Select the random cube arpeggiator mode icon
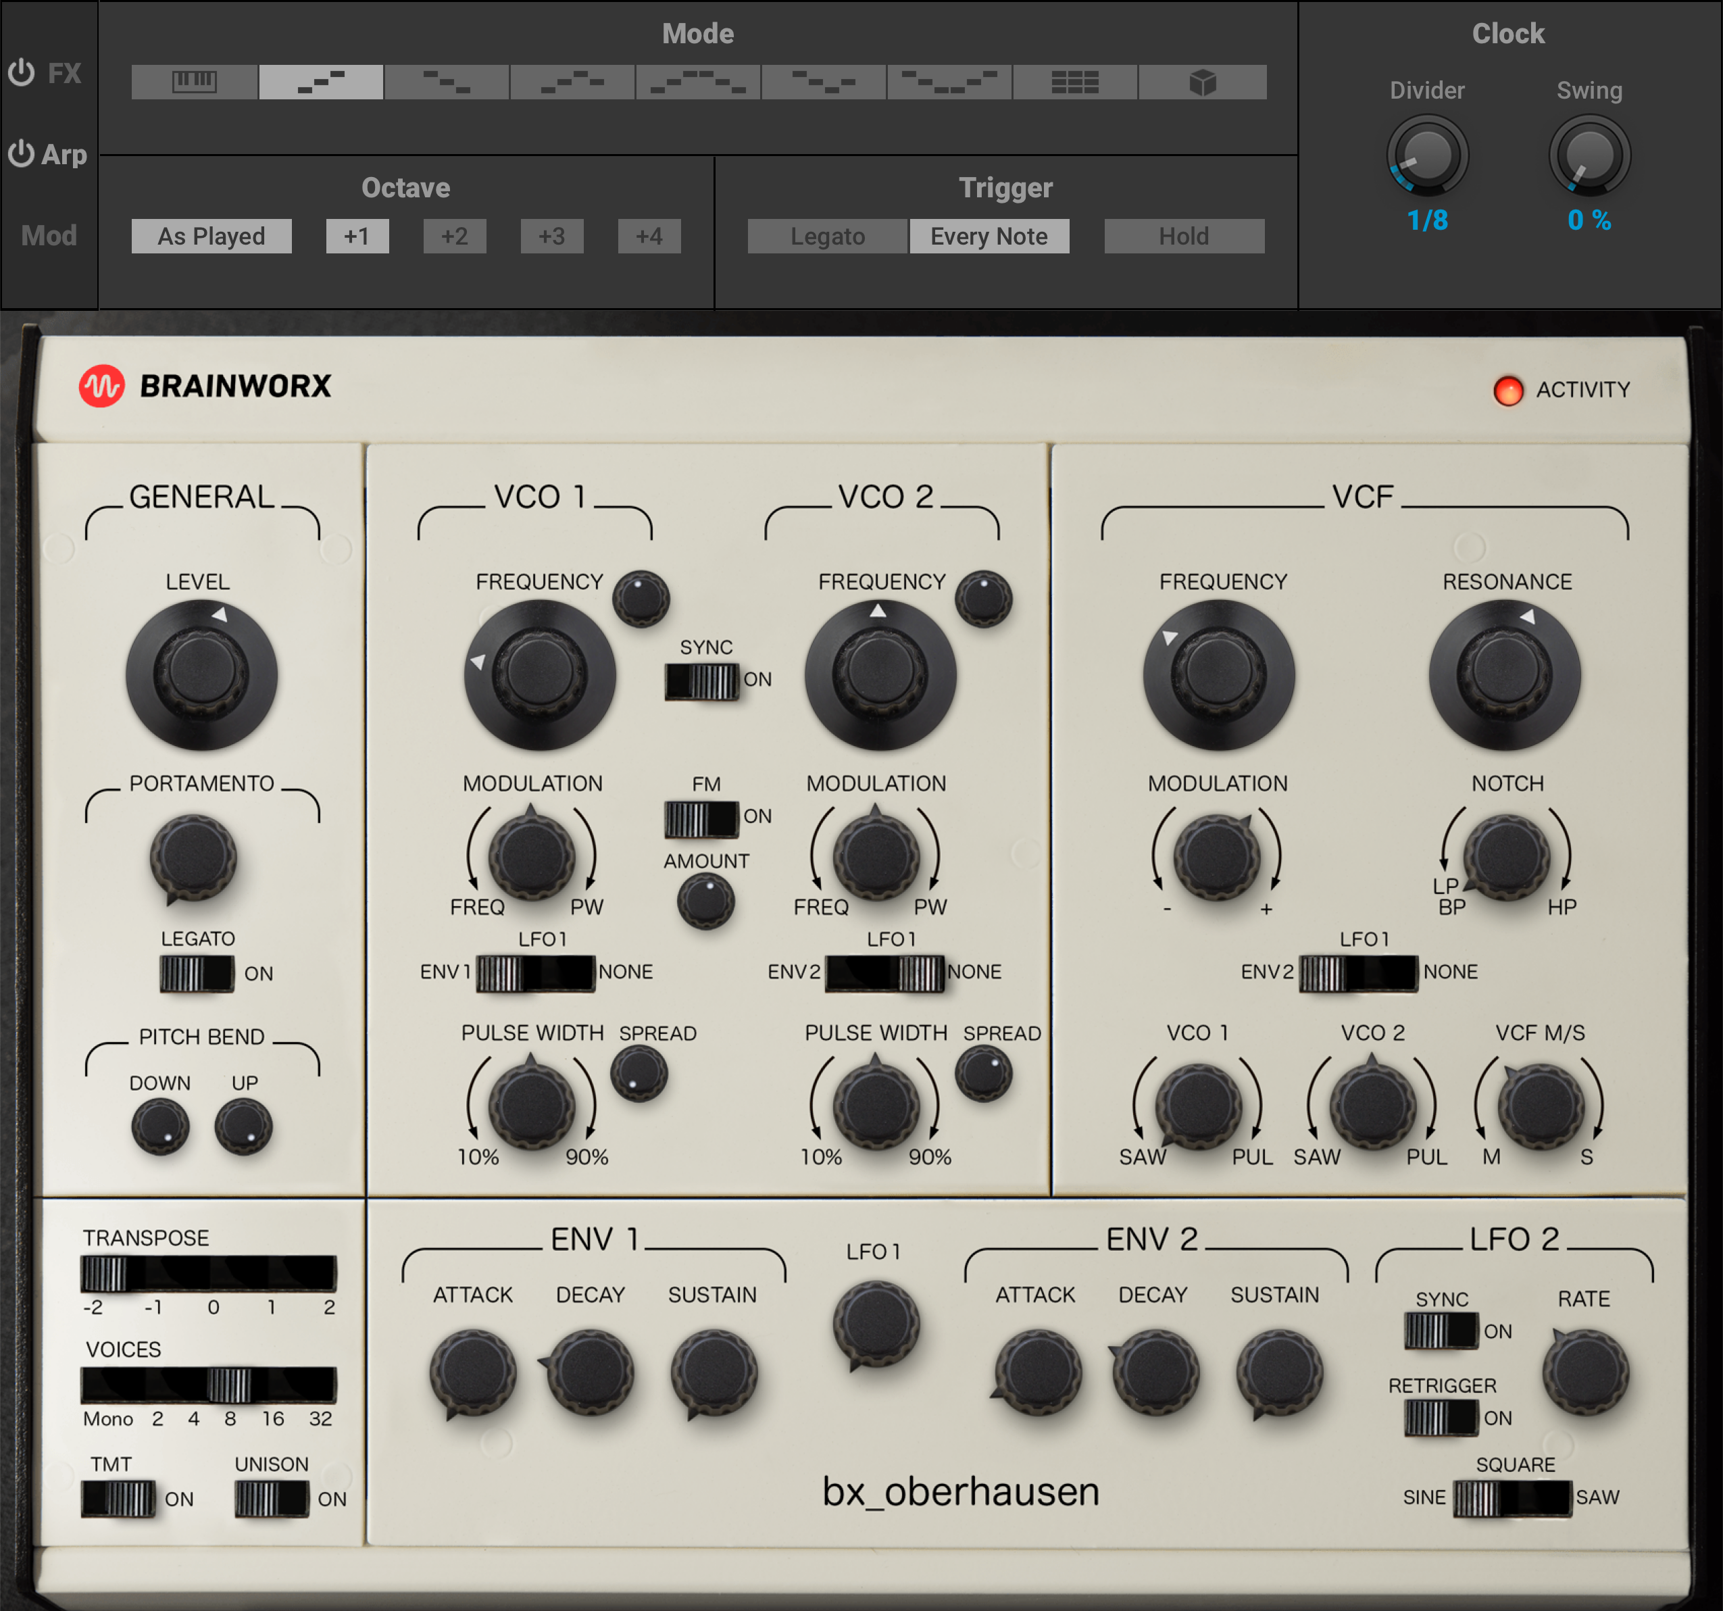The image size is (1723, 1611). click(x=1201, y=82)
